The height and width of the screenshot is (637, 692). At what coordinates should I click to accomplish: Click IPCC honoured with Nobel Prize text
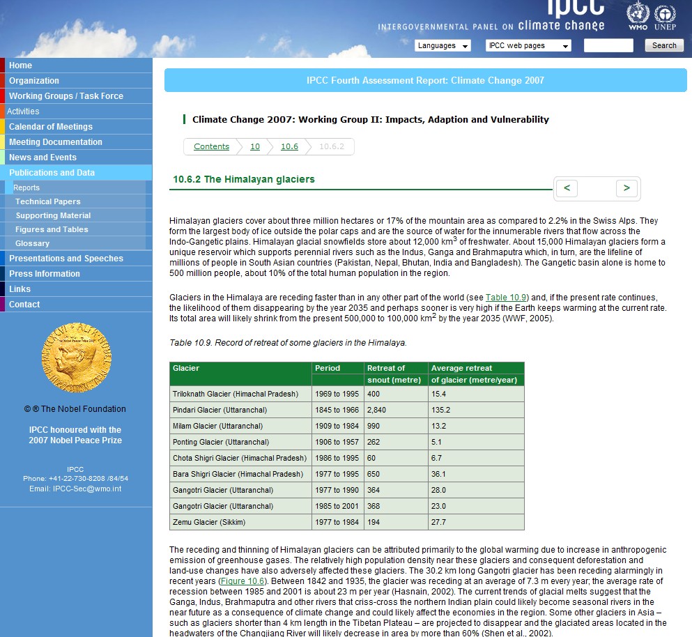75,435
